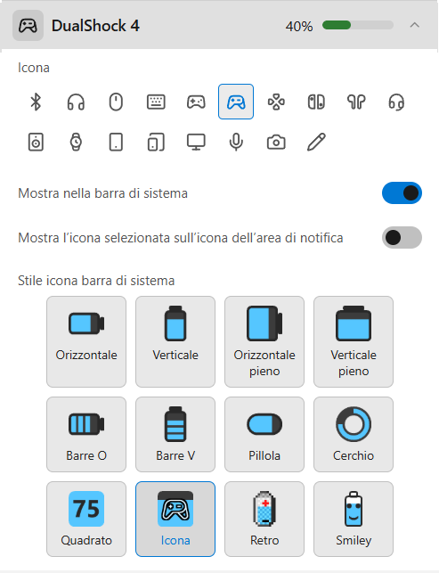439x573 pixels.
Task: Click the Mostra nella barra di sistema label
Action: tap(103, 193)
